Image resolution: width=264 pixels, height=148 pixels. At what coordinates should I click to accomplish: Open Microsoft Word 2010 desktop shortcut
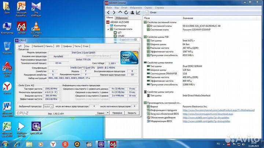coord(7,109)
